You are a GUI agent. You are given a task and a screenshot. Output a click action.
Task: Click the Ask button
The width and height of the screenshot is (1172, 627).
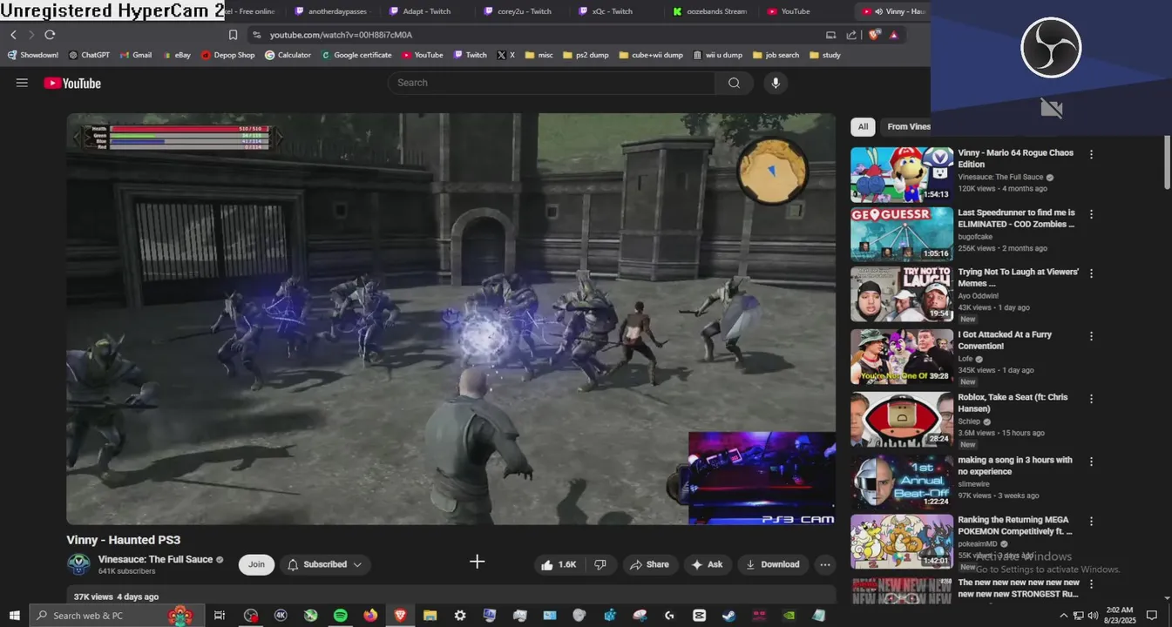click(708, 564)
